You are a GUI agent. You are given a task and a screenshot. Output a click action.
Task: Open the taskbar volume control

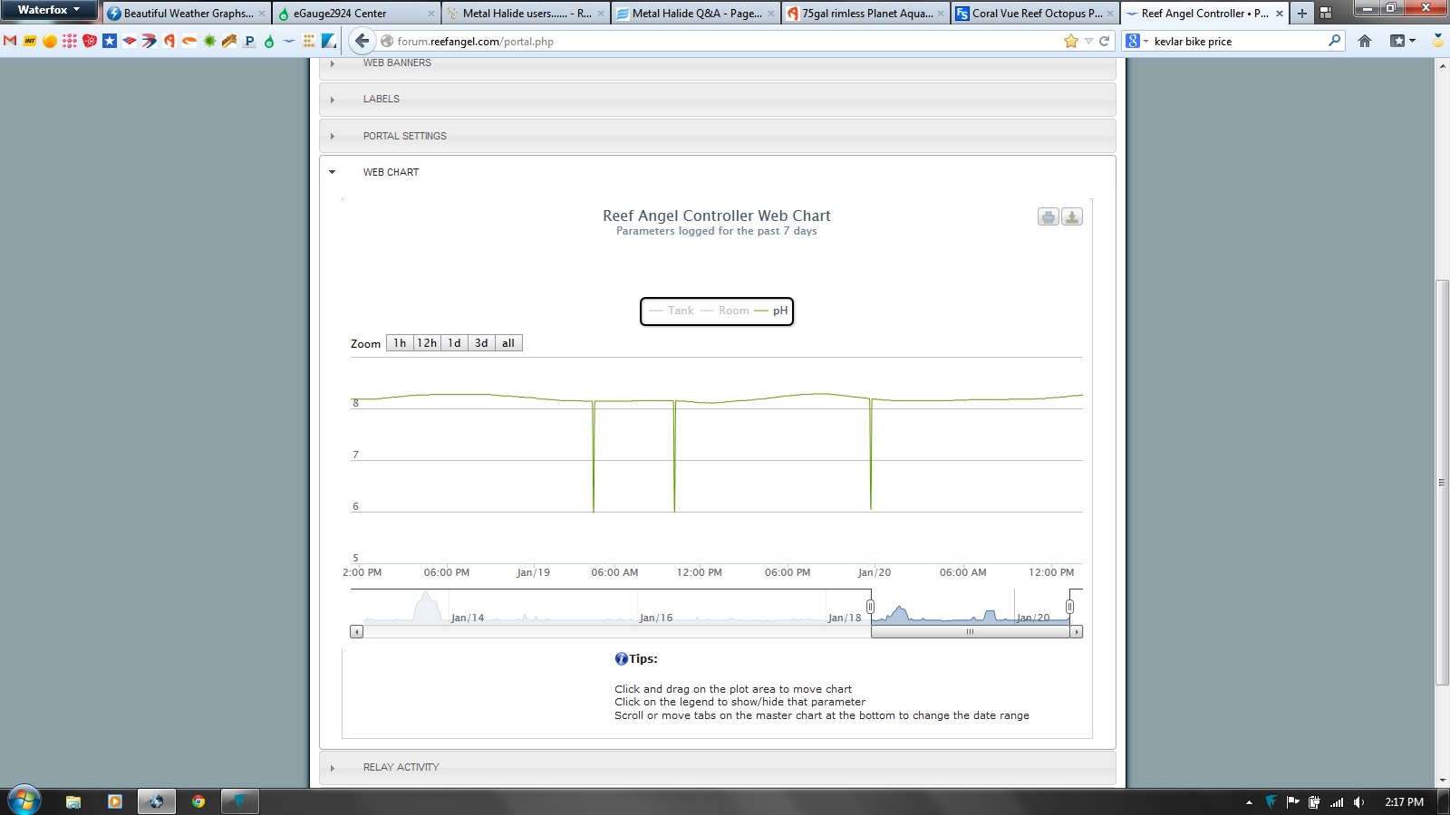(x=1358, y=802)
